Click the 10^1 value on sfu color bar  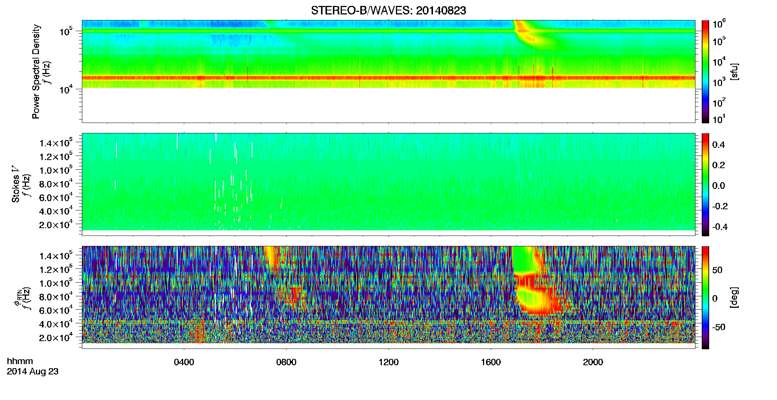coord(719,119)
